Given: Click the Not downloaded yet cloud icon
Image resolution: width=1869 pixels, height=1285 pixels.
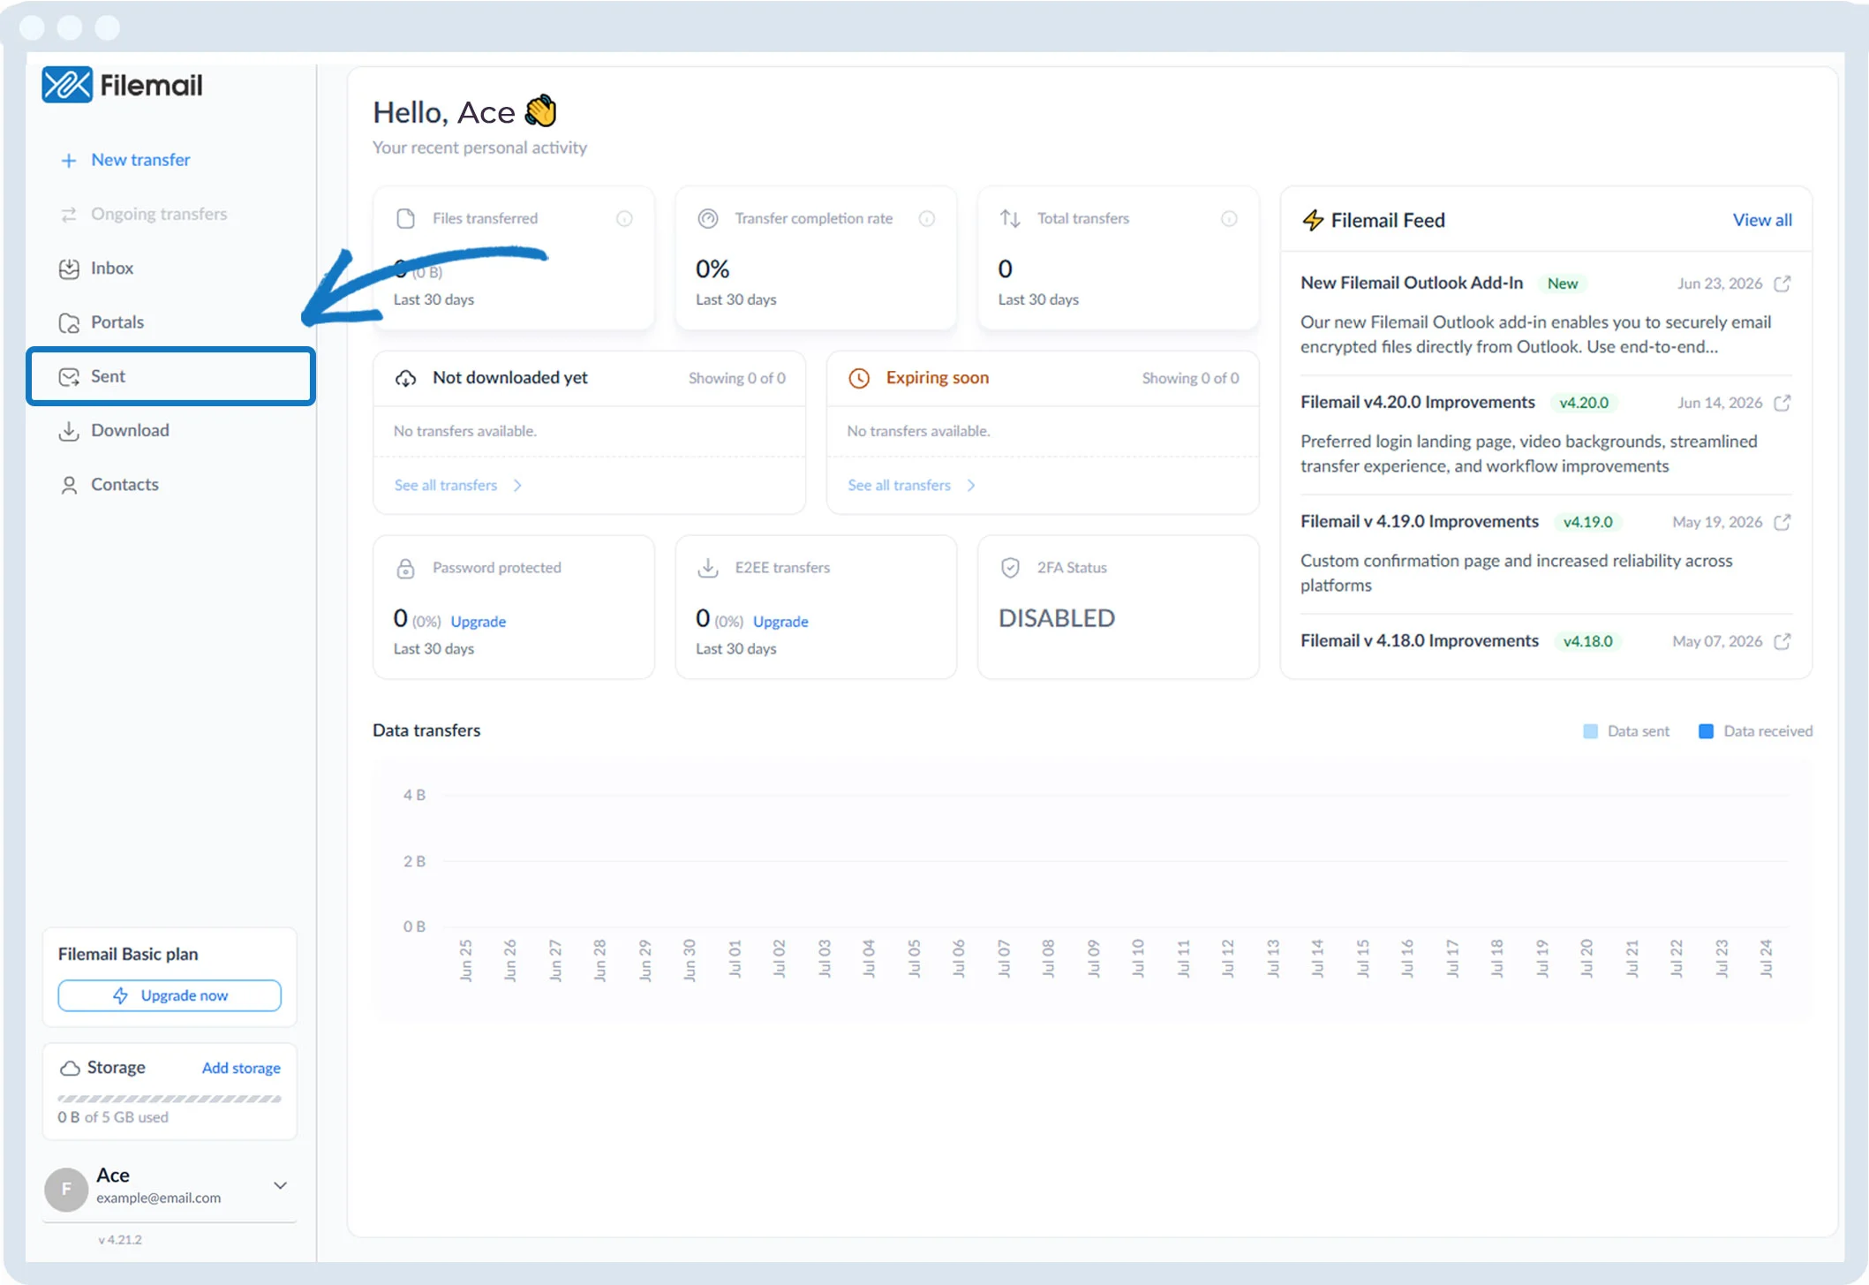Looking at the screenshot, I should coord(405,378).
